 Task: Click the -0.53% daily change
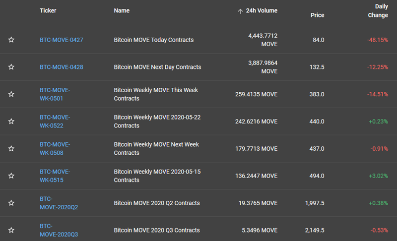(x=379, y=230)
